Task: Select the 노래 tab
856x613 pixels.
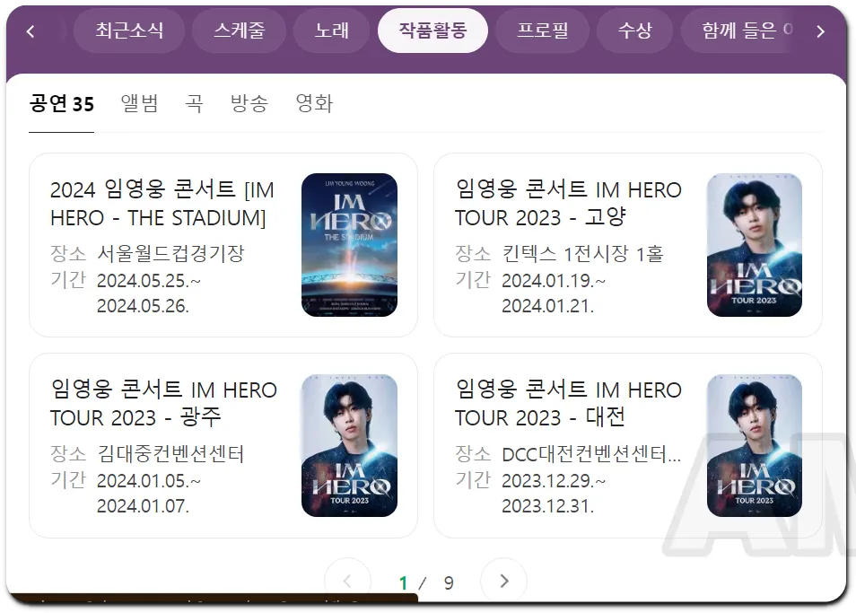Action: pos(331,31)
